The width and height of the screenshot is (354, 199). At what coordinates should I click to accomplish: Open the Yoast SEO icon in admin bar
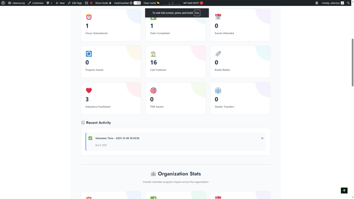pos(86,3)
